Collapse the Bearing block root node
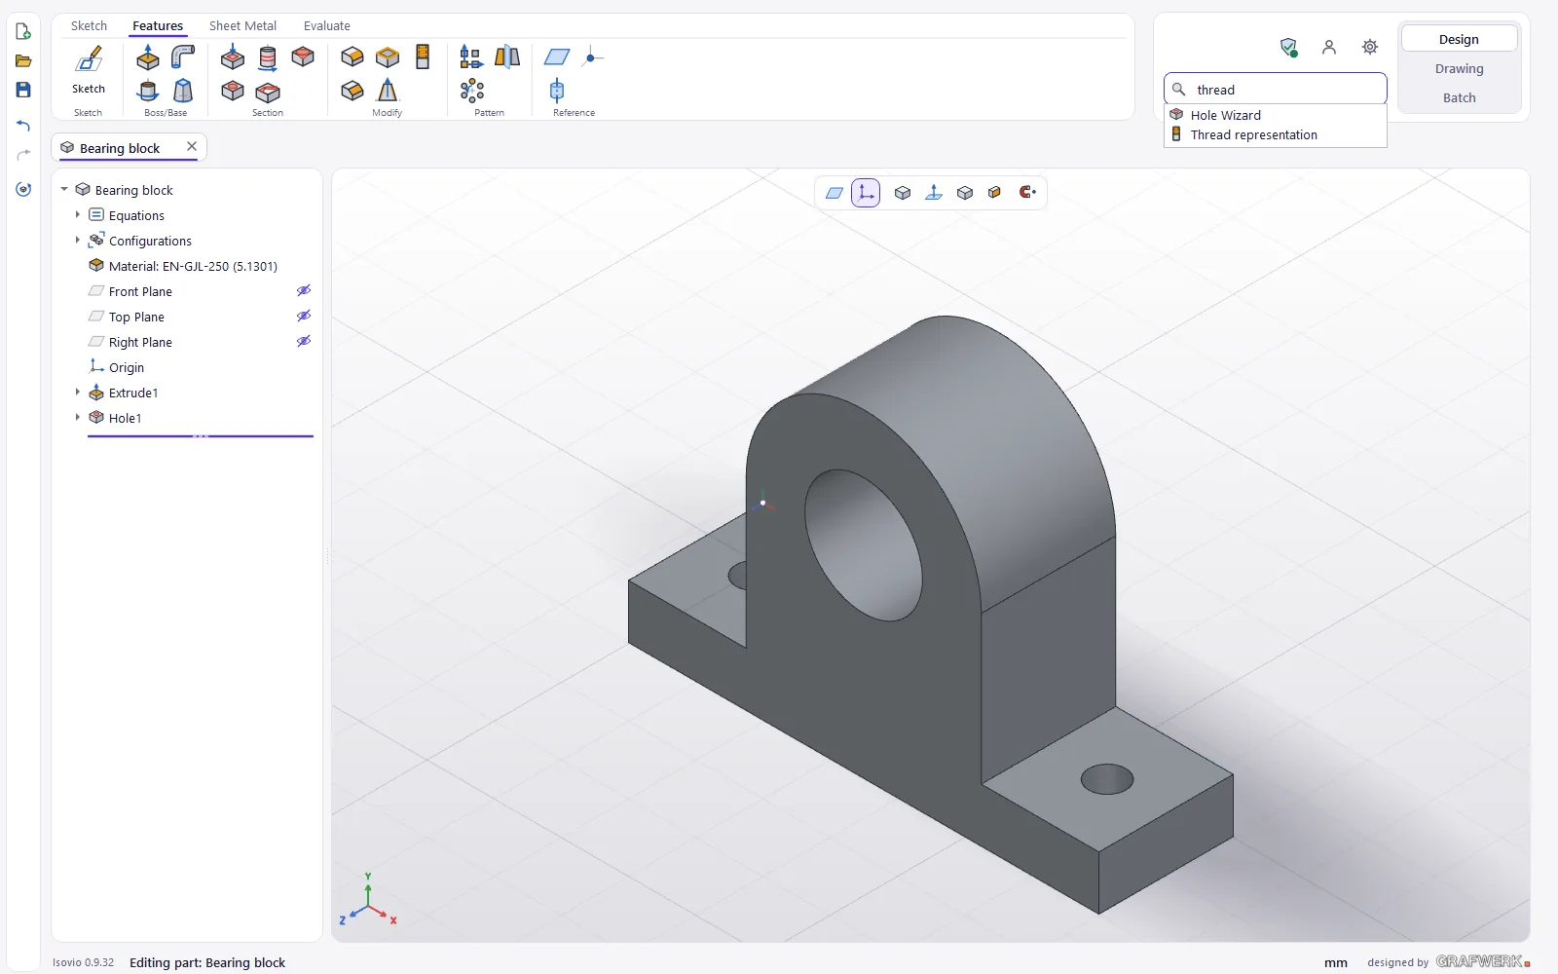 tap(64, 190)
